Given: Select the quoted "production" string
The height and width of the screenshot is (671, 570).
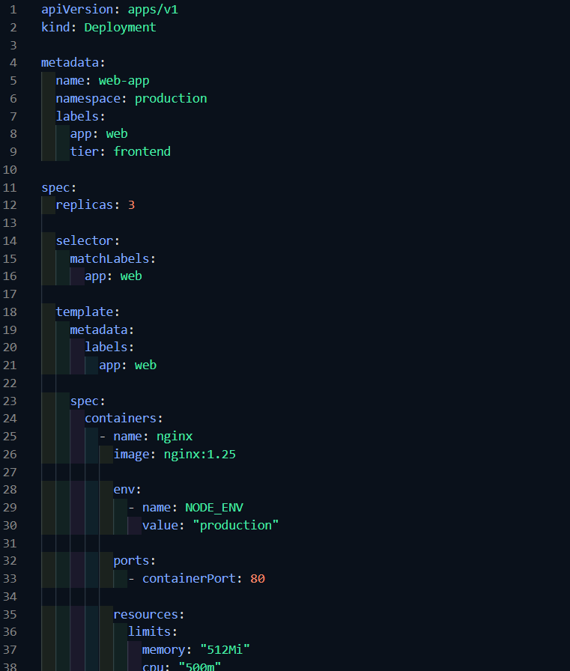Looking at the screenshot, I should click(236, 526).
